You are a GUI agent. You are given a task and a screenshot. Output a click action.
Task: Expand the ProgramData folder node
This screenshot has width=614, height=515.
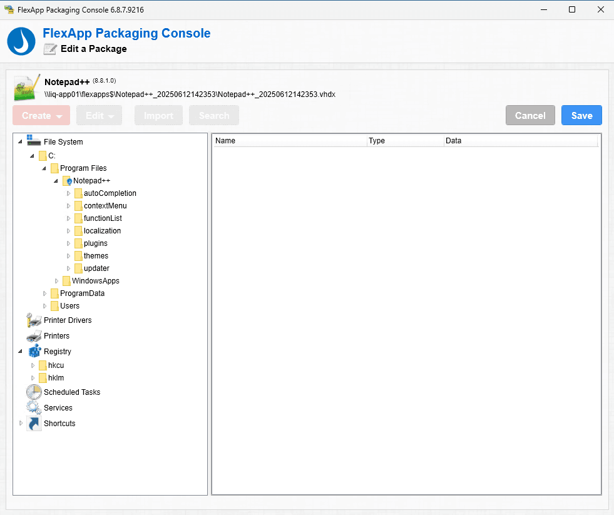[45, 293]
